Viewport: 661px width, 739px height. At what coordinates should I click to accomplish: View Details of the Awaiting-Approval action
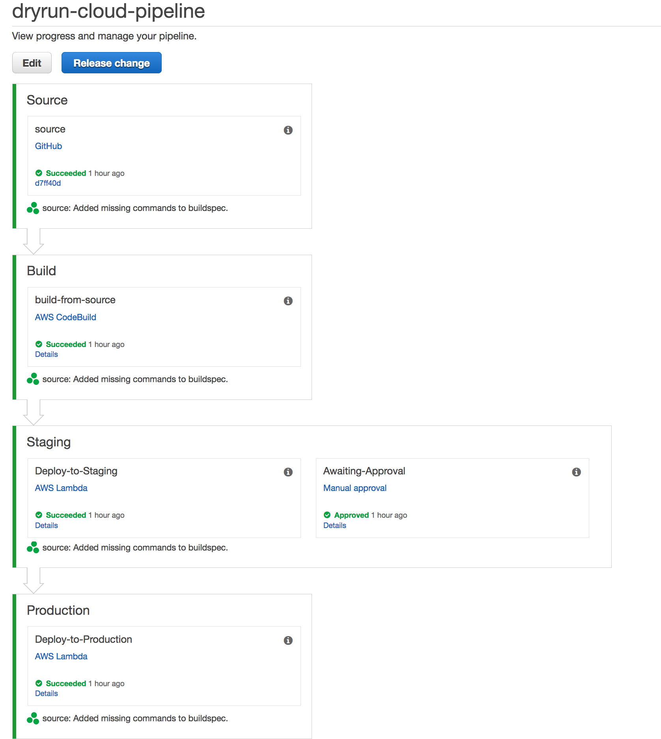click(335, 525)
